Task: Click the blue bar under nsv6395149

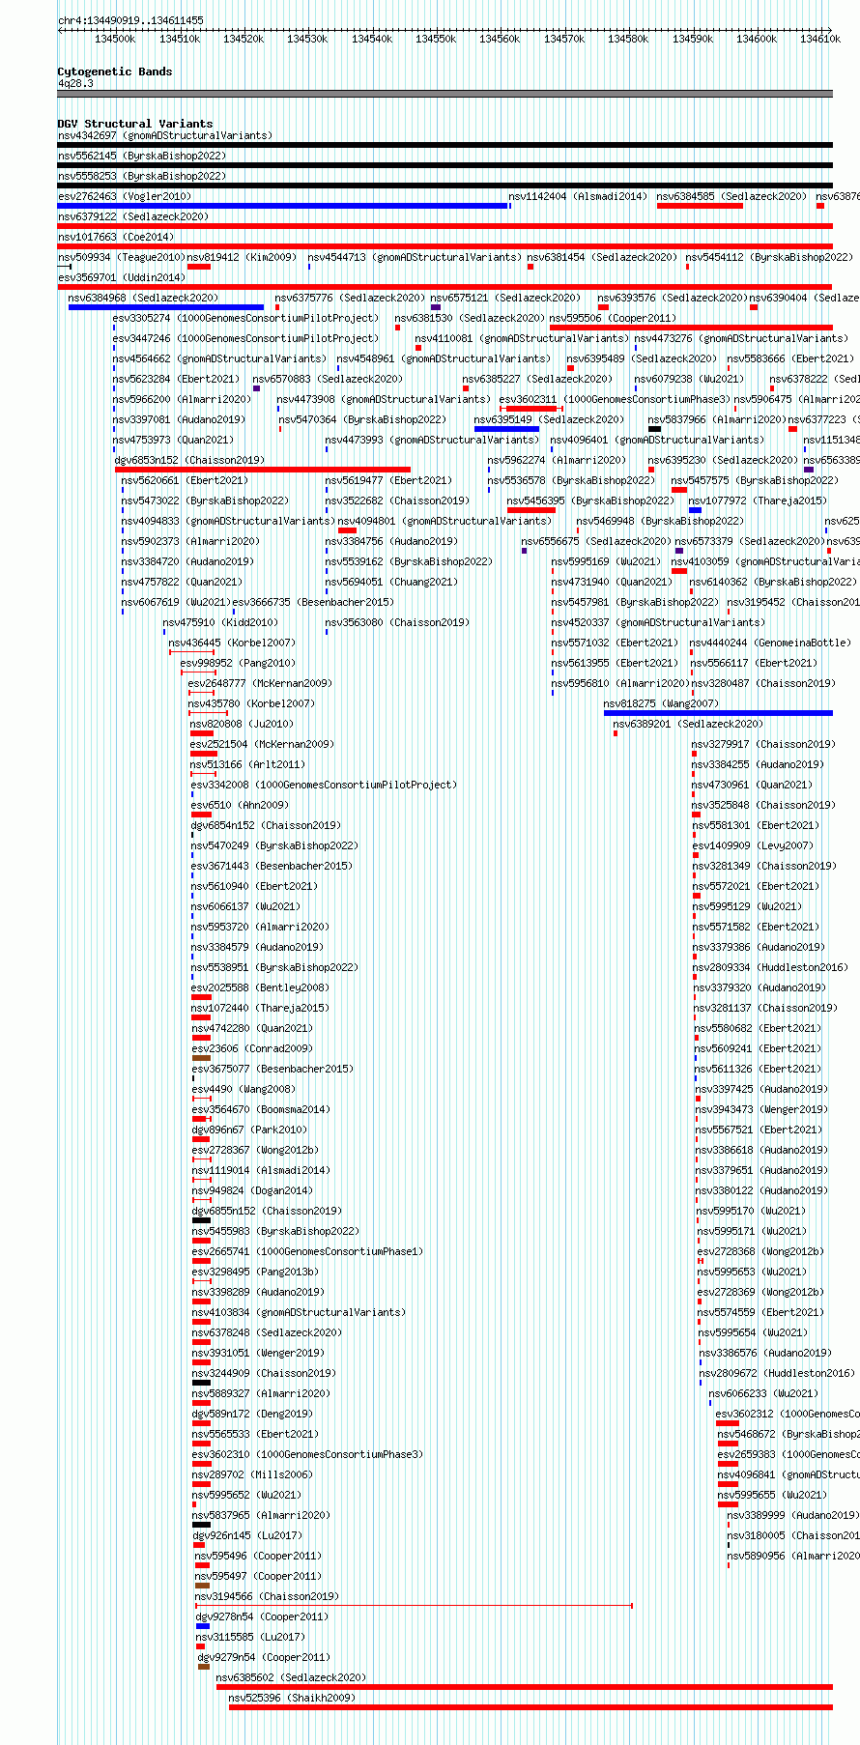Action: coord(506,429)
